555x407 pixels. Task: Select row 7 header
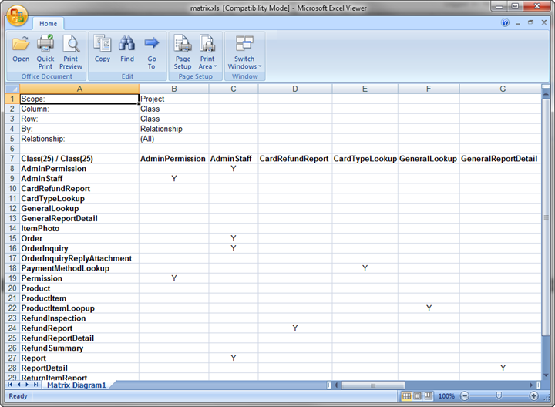click(x=12, y=159)
